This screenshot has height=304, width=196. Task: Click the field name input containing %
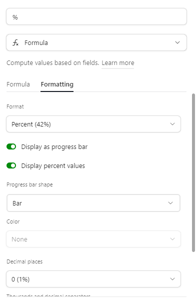96,16
